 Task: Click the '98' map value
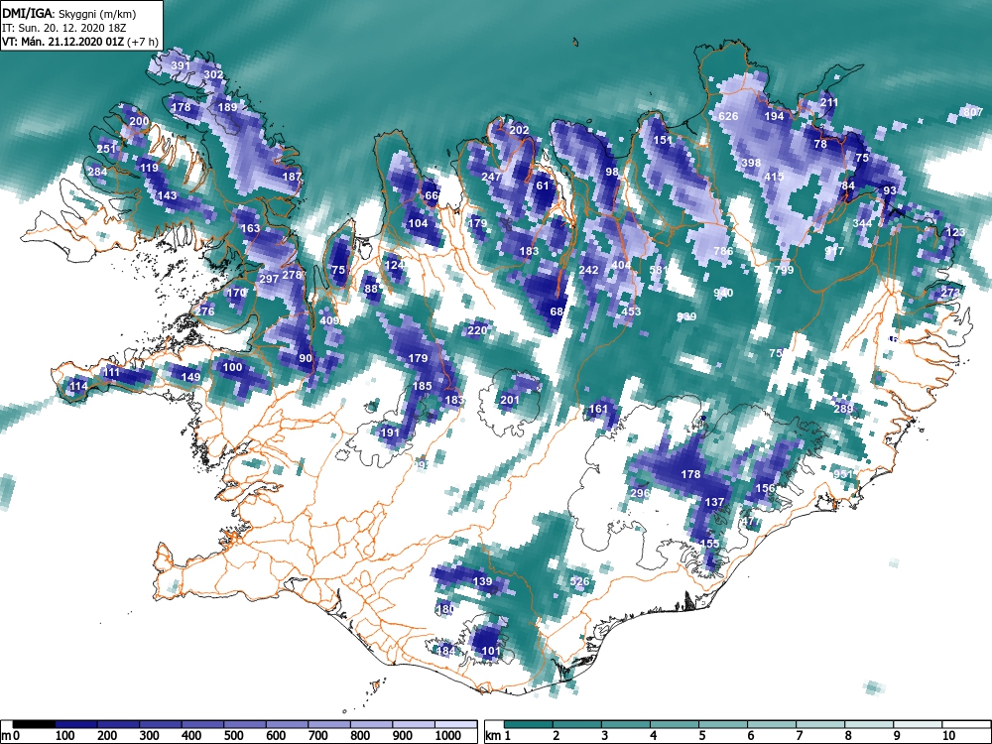612,172
